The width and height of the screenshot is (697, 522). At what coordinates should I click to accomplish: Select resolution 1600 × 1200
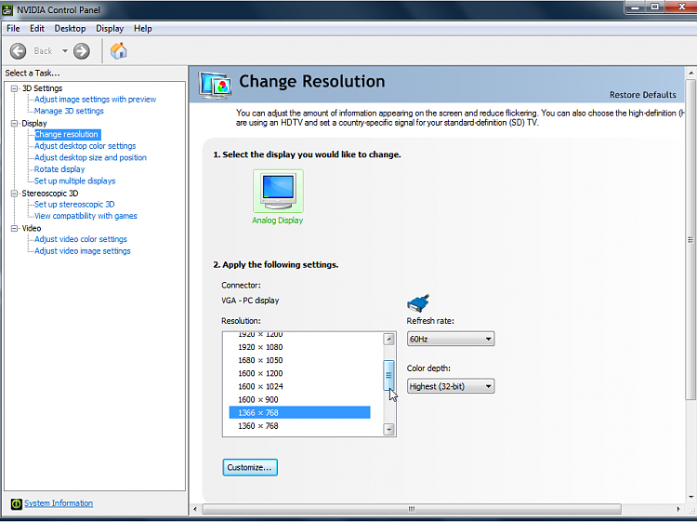(299, 373)
